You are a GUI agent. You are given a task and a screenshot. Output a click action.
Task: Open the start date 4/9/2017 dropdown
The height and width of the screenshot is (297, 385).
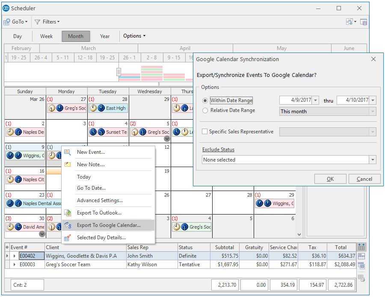point(316,100)
